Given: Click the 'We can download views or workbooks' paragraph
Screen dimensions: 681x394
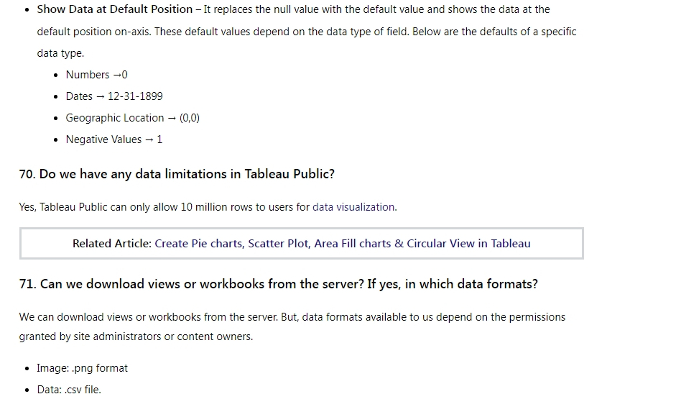Looking at the screenshot, I should 292,317.
